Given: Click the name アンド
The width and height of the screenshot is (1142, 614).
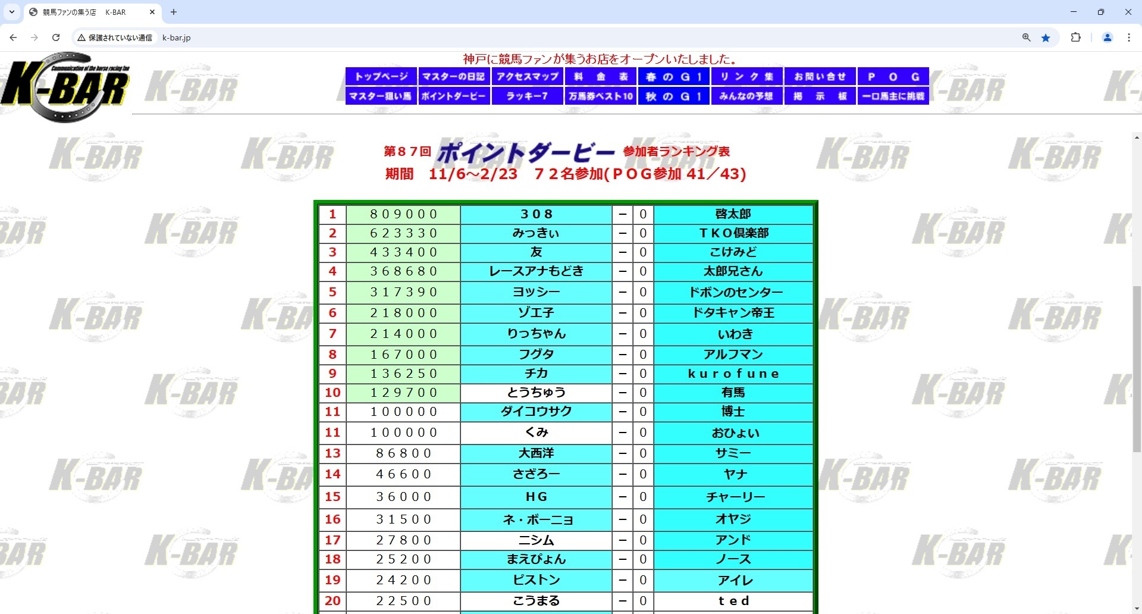Looking at the screenshot, I should 733,540.
